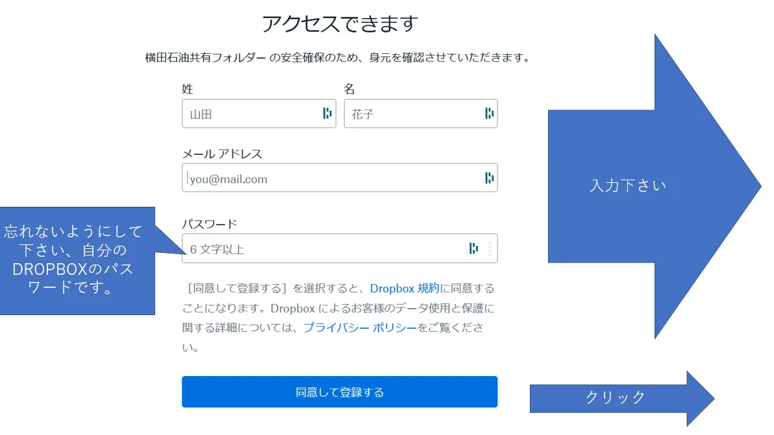Click the 同意して登録する button
The image size is (774, 435).
tap(340, 392)
